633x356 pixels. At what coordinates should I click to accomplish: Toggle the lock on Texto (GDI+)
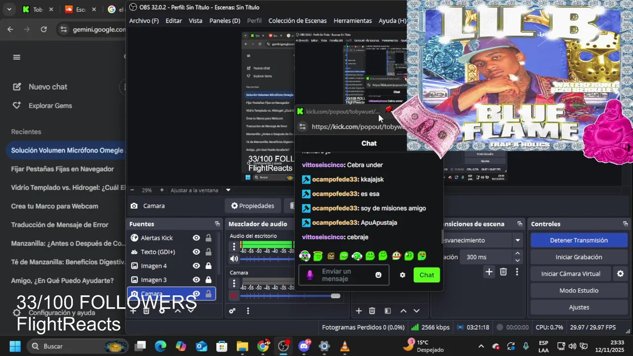pos(208,252)
